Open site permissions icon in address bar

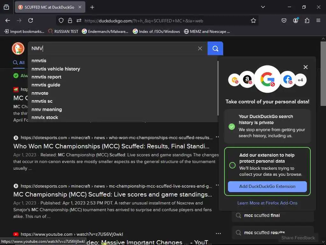point(79,20)
